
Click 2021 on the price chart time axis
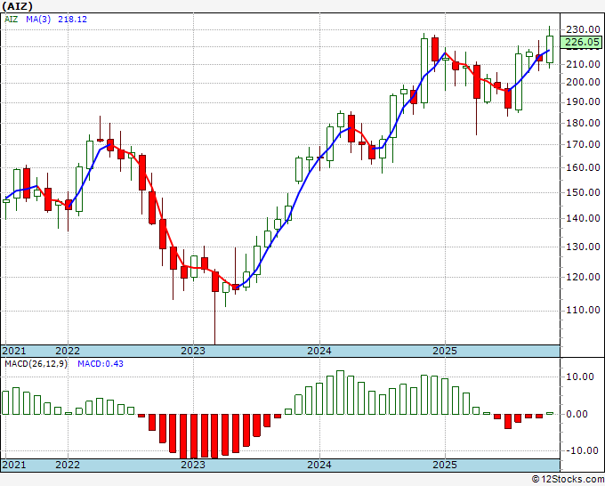14,351
